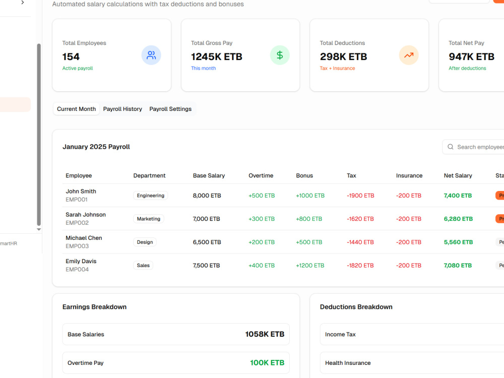
Task: Click the +500 ETB overtime value
Action: pos(262,196)
